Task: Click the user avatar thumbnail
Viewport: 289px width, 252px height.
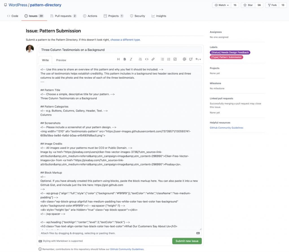Action: coord(30,49)
